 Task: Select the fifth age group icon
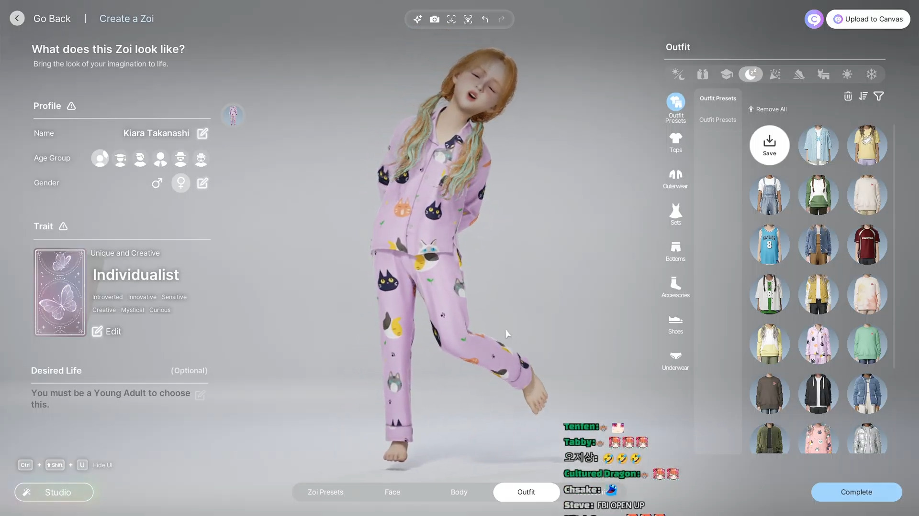tap(180, 158)
